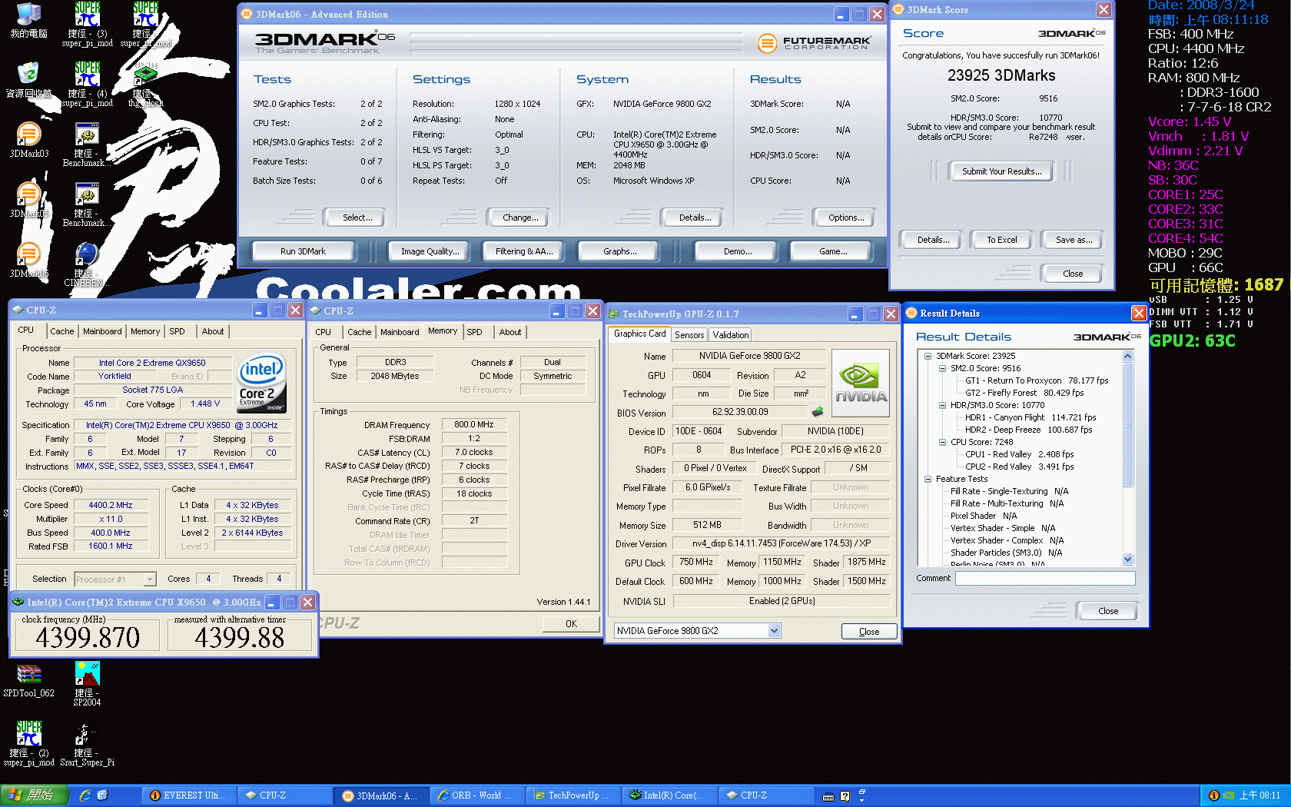Select CPU1 - Red Valley result row

click(1020, 454)
